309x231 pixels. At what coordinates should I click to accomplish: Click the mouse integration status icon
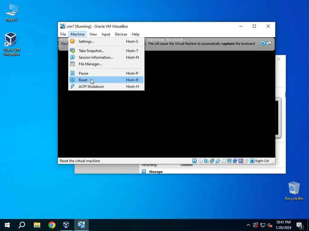point(246,161)
